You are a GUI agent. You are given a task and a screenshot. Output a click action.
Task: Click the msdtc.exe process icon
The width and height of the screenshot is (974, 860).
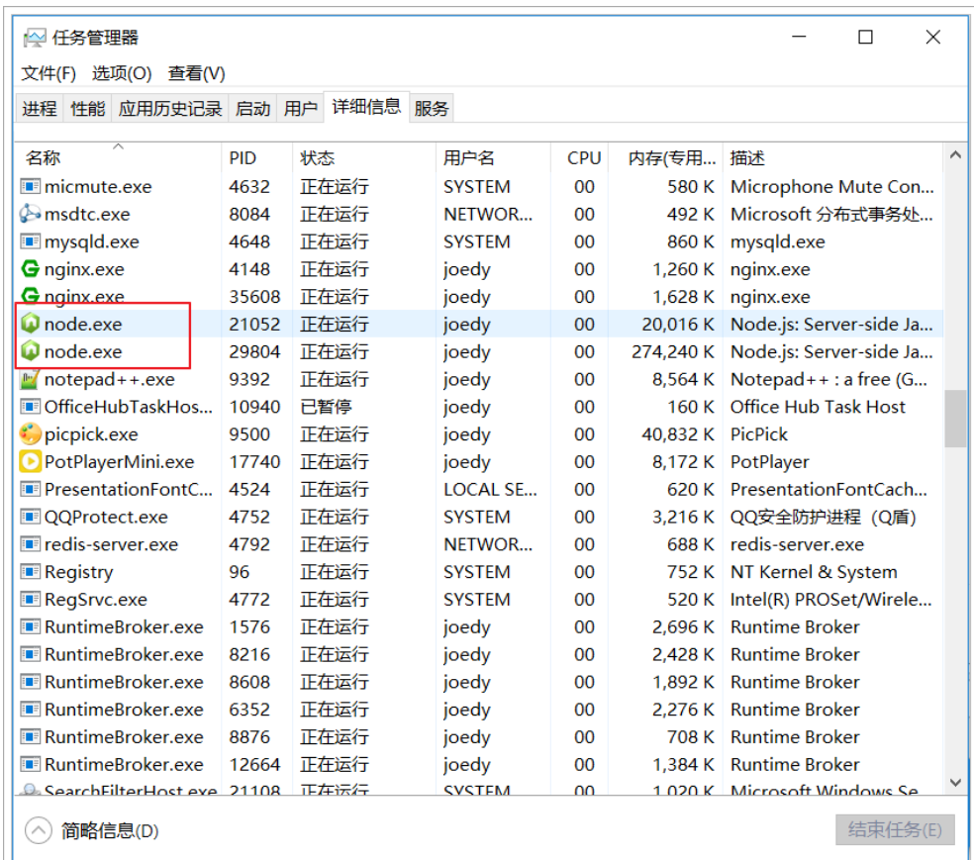click(31, 214)
